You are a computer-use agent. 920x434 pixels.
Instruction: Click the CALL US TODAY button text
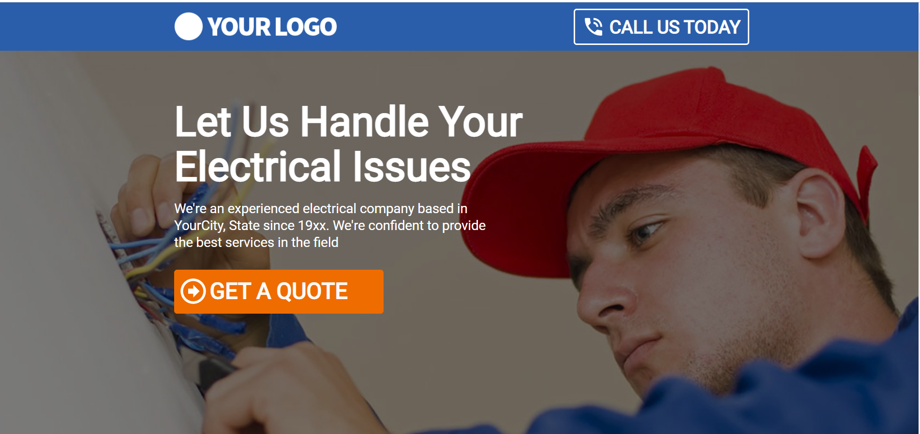click(x=675, y=27)
